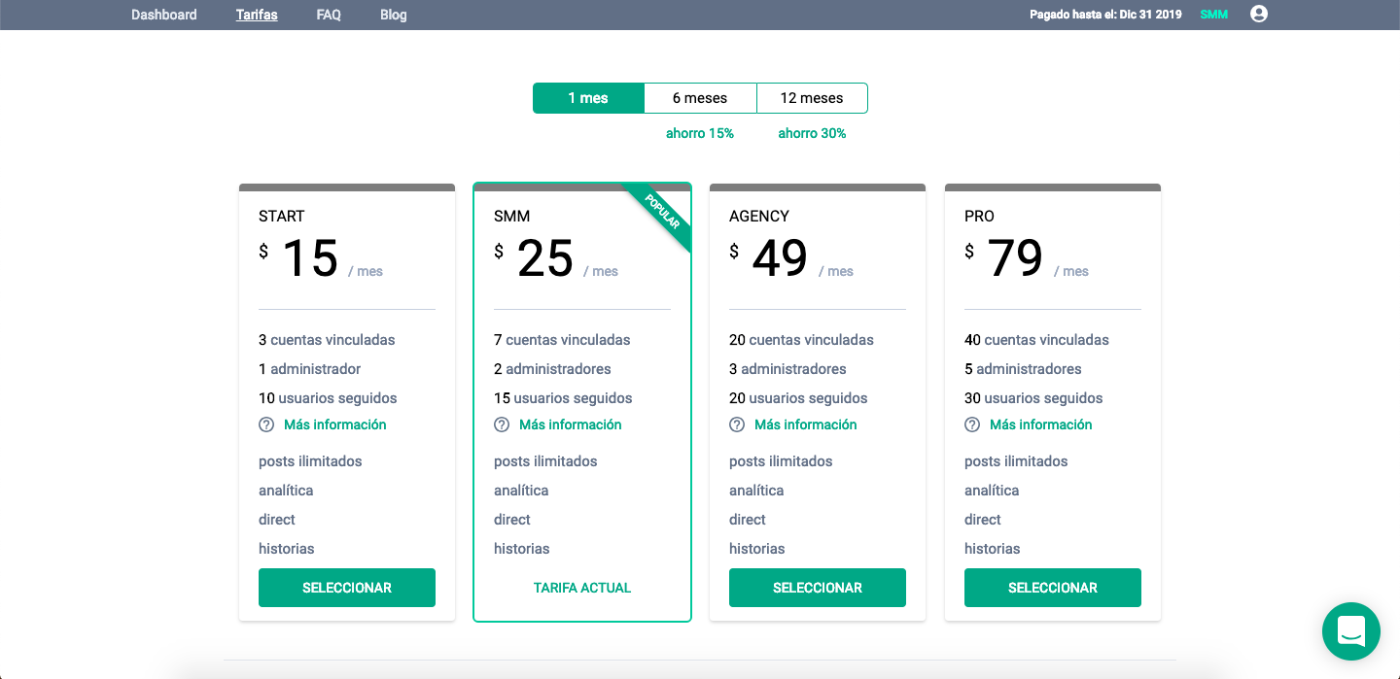The height and width of the screenshot is (679, 1400).
Task: Switch to 6 meses billing period
Action: tap(700, 98)
